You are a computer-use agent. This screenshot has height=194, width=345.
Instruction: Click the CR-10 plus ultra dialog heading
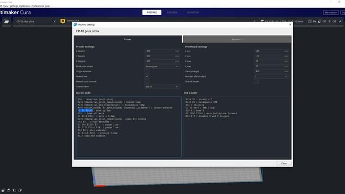(x=87, y=31)
